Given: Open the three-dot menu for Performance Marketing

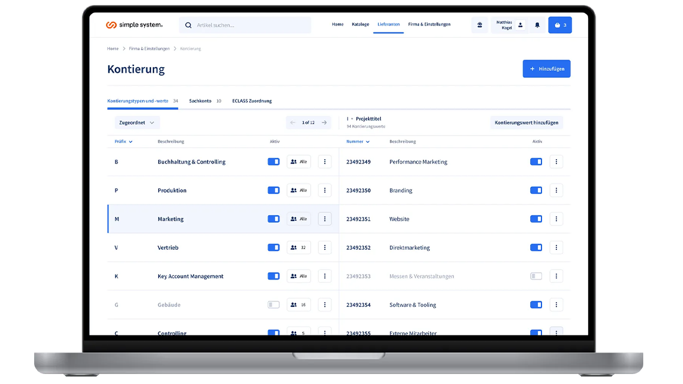Looking at the screenshot, I should click(556, 162).
